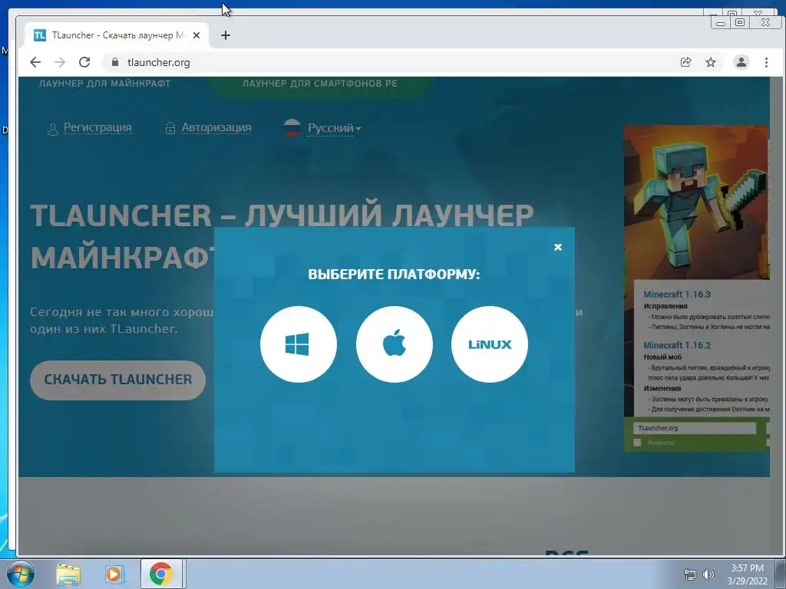Open the Регистрация link
The image size is (786, 589).
coord(97,128)
